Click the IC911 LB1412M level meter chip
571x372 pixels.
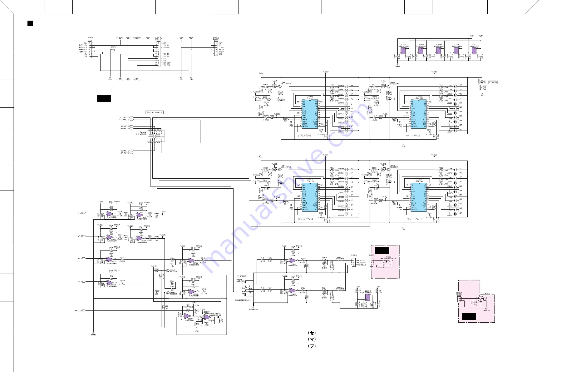[x=310, y=197]
